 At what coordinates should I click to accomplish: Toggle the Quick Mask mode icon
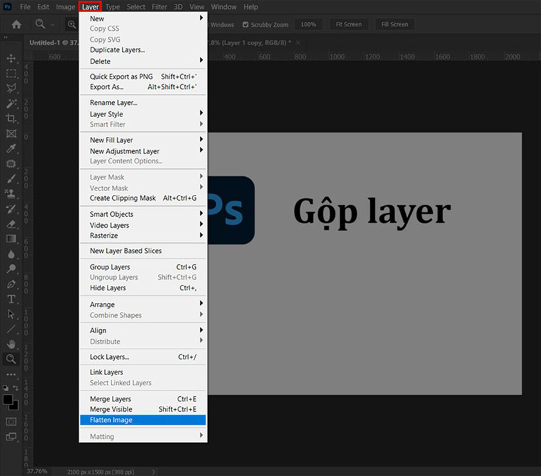pos(11,421)
